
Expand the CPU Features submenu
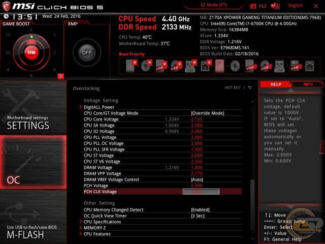[97, 234]
